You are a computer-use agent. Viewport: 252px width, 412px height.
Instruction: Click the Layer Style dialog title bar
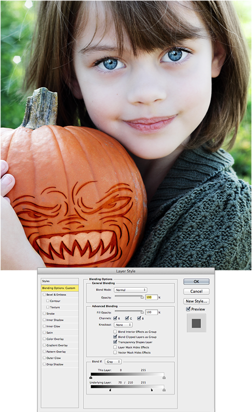(x=125, y=271)
